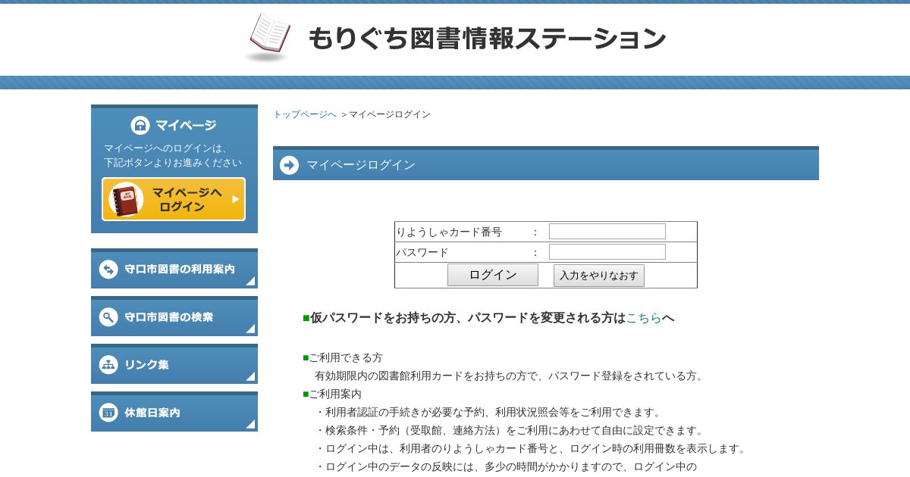Click the calendar icon beside 休館日案内
This screenshot has width=910, height=477.
pyautogui.click(x=108, y=413)
